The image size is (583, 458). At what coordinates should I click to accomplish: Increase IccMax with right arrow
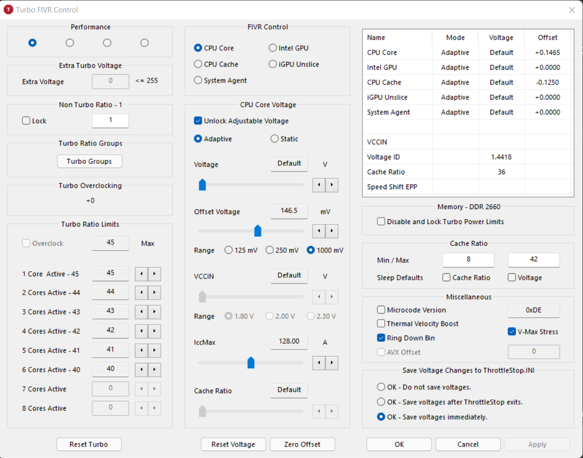pos(332,363)
